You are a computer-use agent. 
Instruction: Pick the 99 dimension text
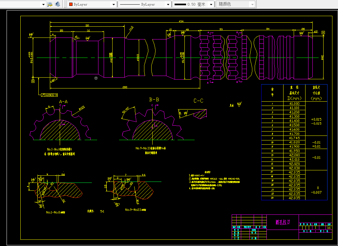221,29
